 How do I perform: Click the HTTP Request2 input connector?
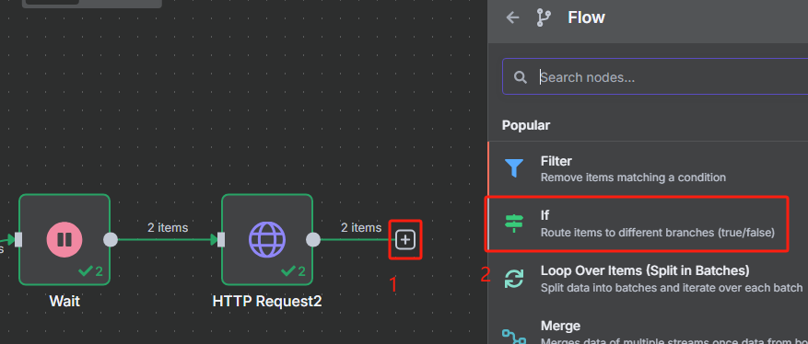pos(221,240)
